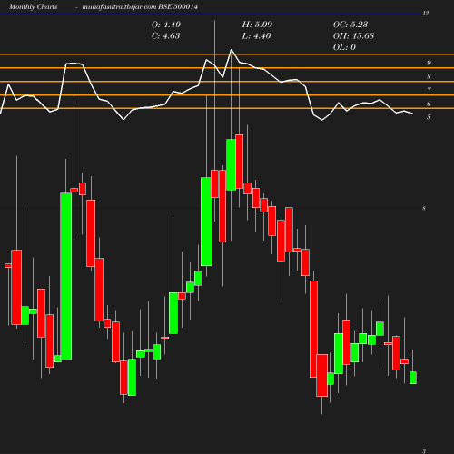Click the munafasutra.tbrjar.com BSE 509014 label
454x454 pixels.
pos(140,7)
